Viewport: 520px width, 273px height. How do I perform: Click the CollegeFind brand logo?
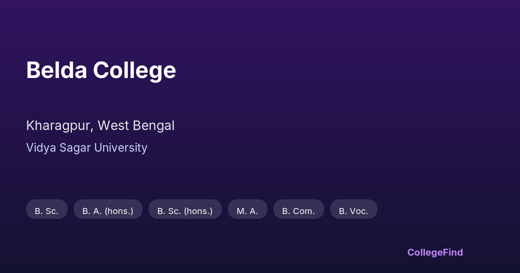435,252
